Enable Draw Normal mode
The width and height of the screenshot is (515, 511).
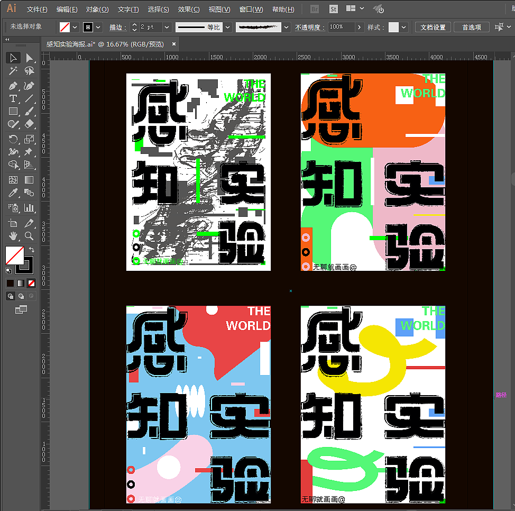11,296
